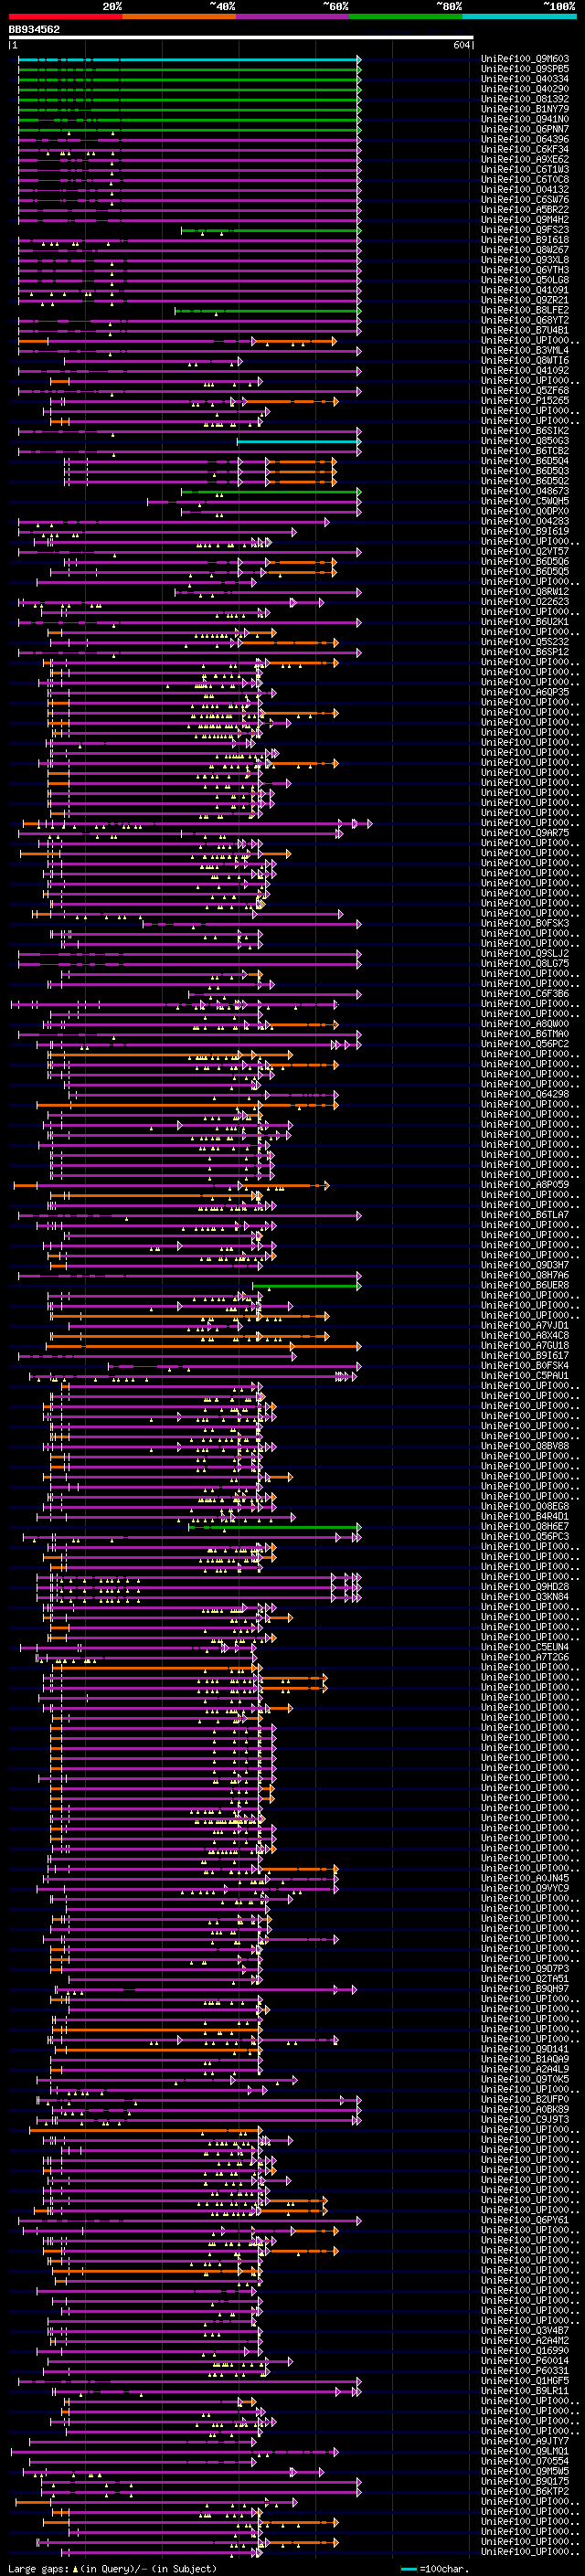The image size is (585, 2576).
Task: Open hit UniRef100_Q9M4H2
Action: tap(525, 219)
